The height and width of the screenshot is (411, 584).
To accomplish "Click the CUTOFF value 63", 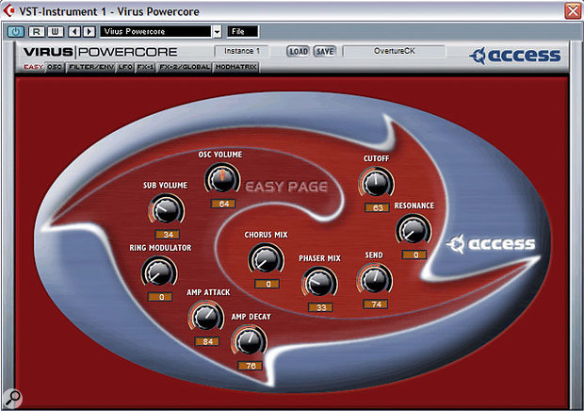I will pyautogui.click(x=378, y=207).
